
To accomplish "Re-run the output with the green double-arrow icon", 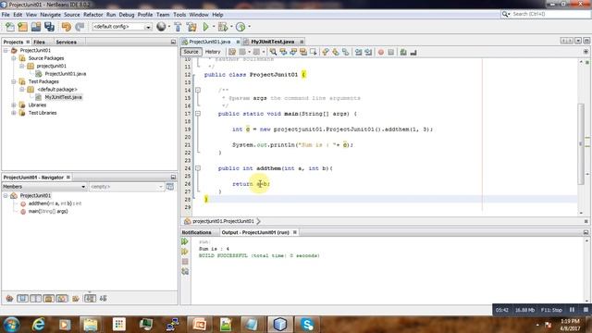I will coord(185,241).
